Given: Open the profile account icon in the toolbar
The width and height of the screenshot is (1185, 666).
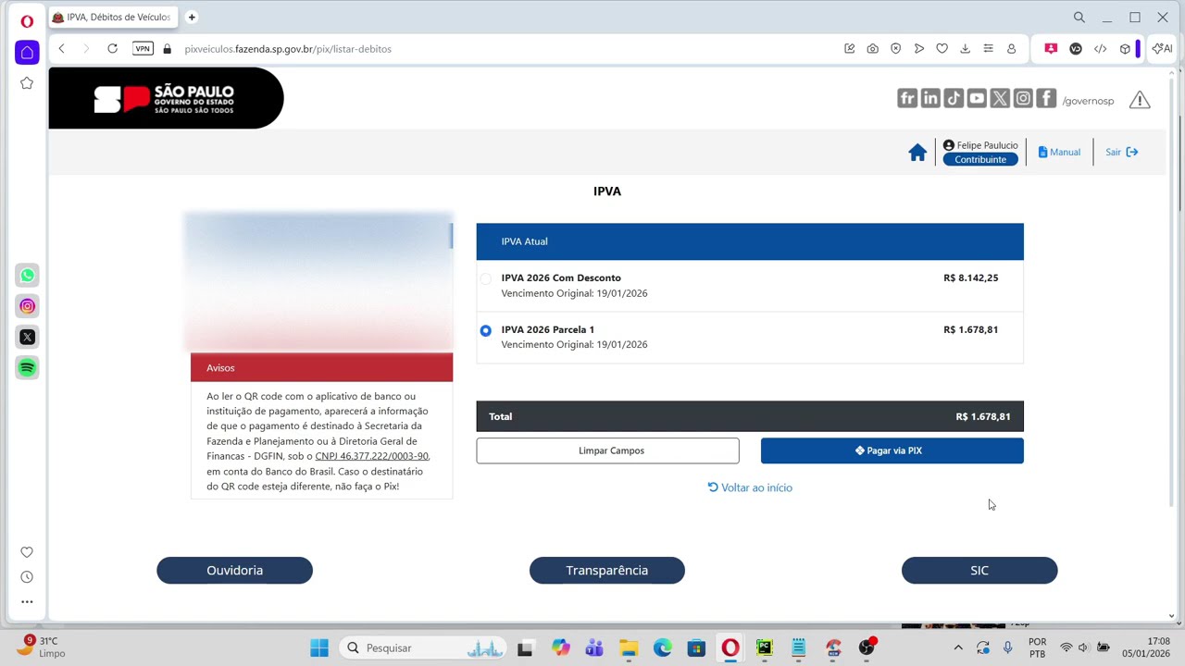Looking at the screenshot, I should [1011, 49].
